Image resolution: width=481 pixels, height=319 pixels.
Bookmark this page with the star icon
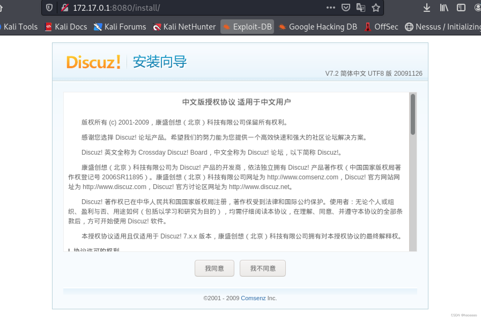(376, 8)
